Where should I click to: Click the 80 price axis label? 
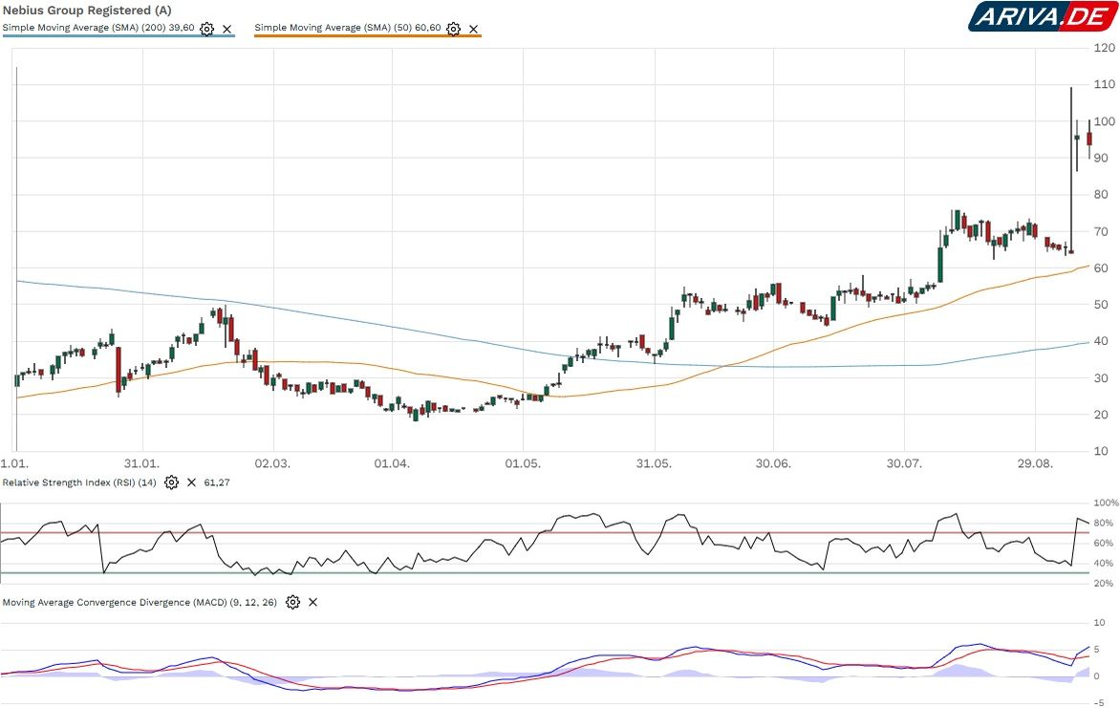point(1101,194)
